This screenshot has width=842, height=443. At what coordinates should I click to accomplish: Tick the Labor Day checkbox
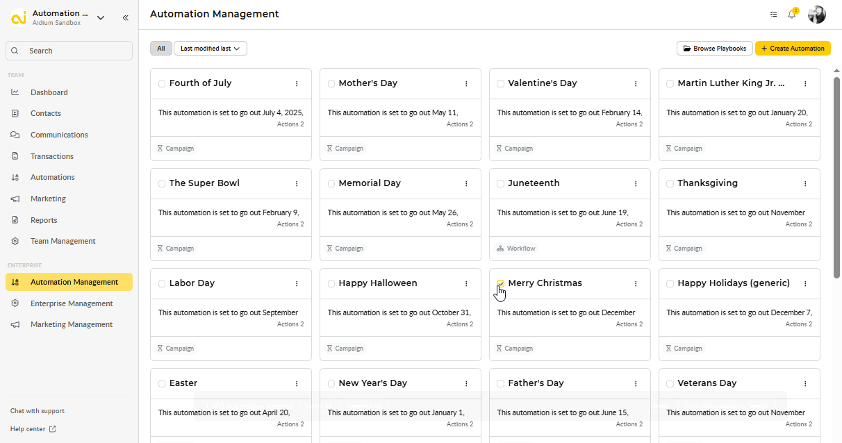click(x=162, y=283)
